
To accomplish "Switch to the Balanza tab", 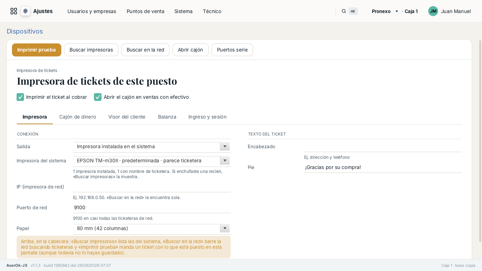I will (x=167, y=117).
